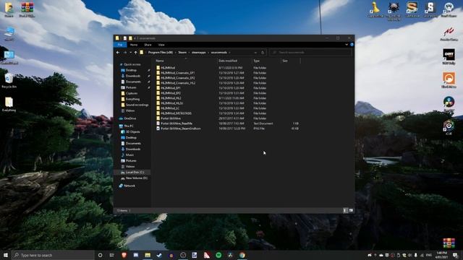The image size is (463, 260).
Task: Open recent locations dropdown arrow beside Forward
Action: pos(130,53)
